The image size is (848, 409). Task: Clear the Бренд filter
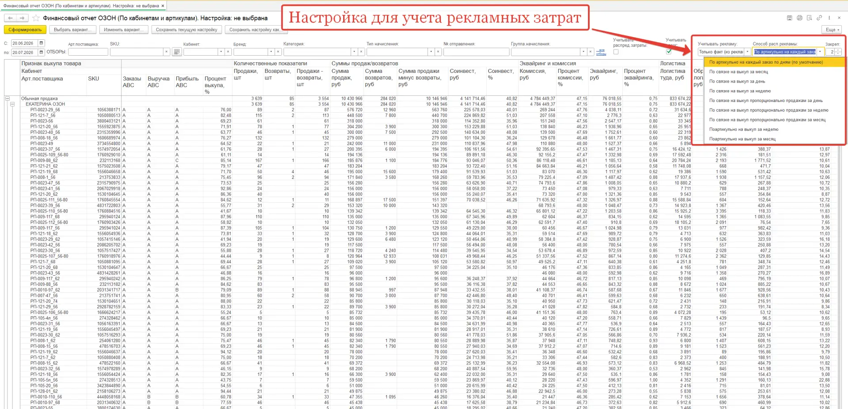point(278,52)
